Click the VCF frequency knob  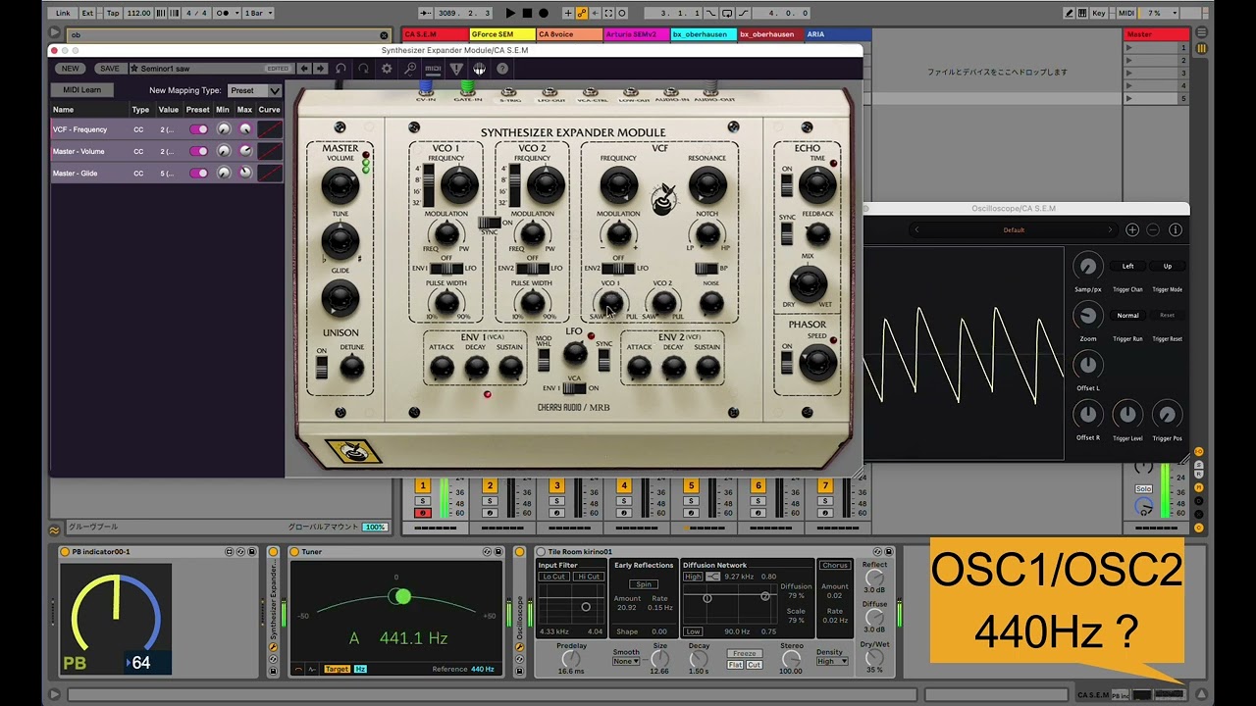617,183
